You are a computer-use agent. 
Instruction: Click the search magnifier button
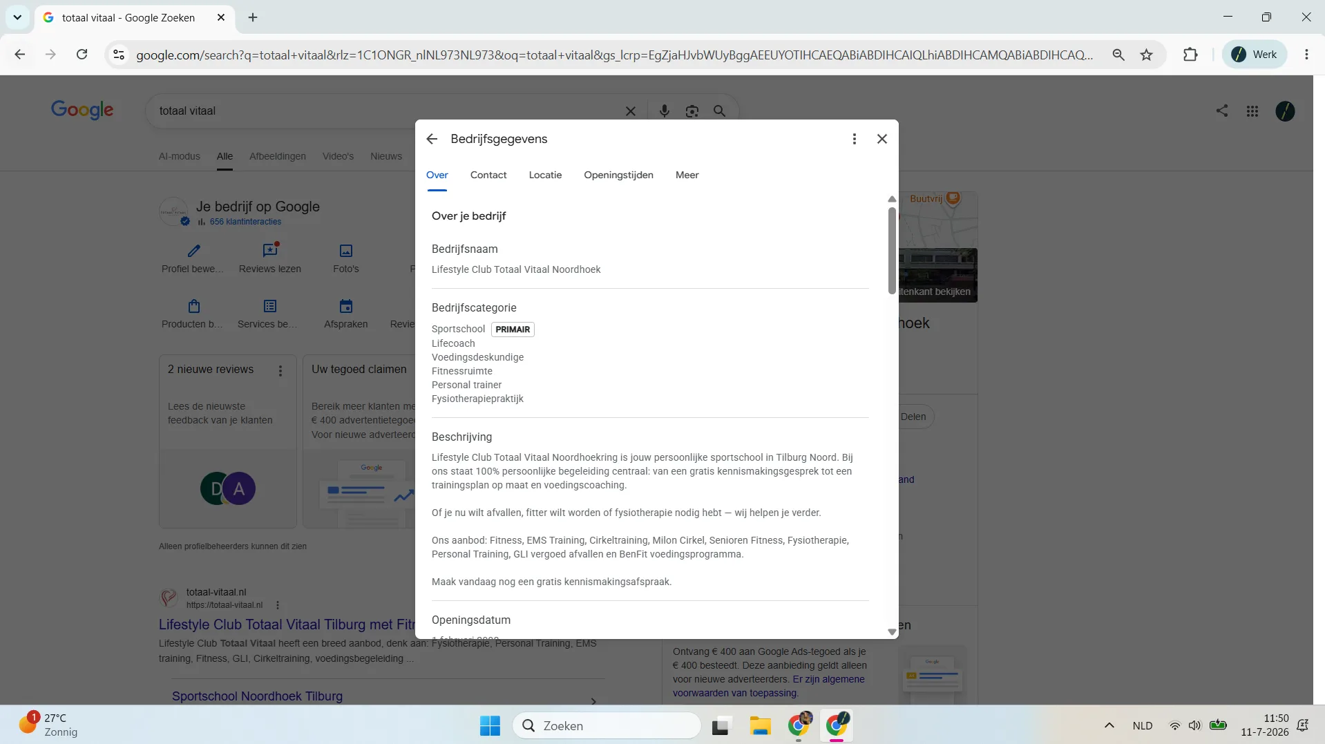[719, 111]
